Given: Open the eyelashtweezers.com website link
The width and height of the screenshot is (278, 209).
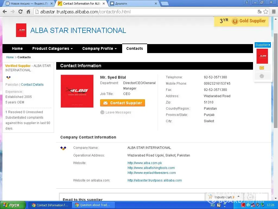Looking at the screenshot, I should [151, 173].
